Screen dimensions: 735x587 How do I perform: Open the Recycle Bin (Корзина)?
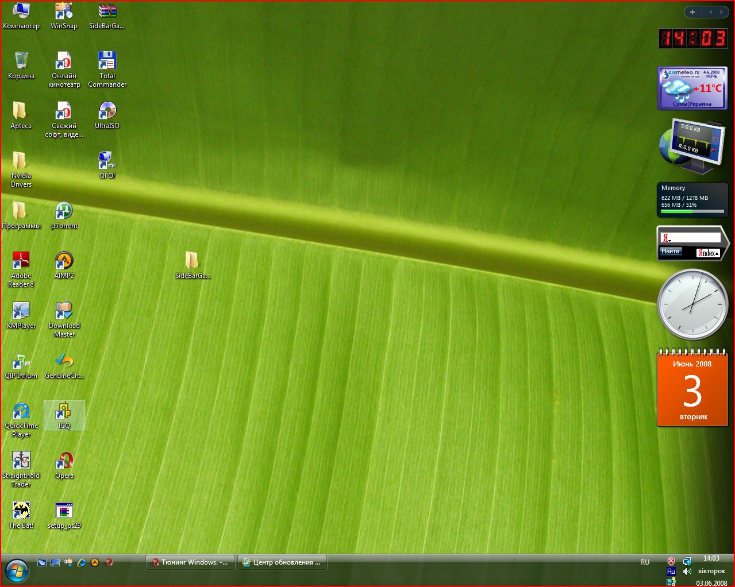coord(21,61)
